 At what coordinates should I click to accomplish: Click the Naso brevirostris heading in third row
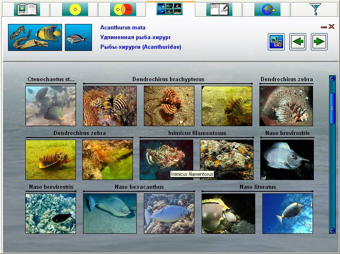[x=51, y=187]
